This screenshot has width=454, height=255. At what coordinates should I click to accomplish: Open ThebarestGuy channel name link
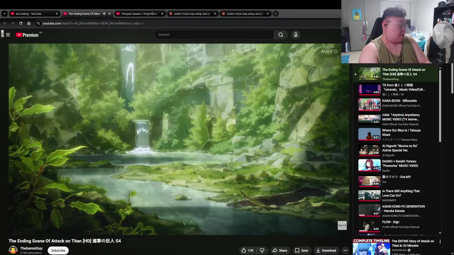point(31,248)
